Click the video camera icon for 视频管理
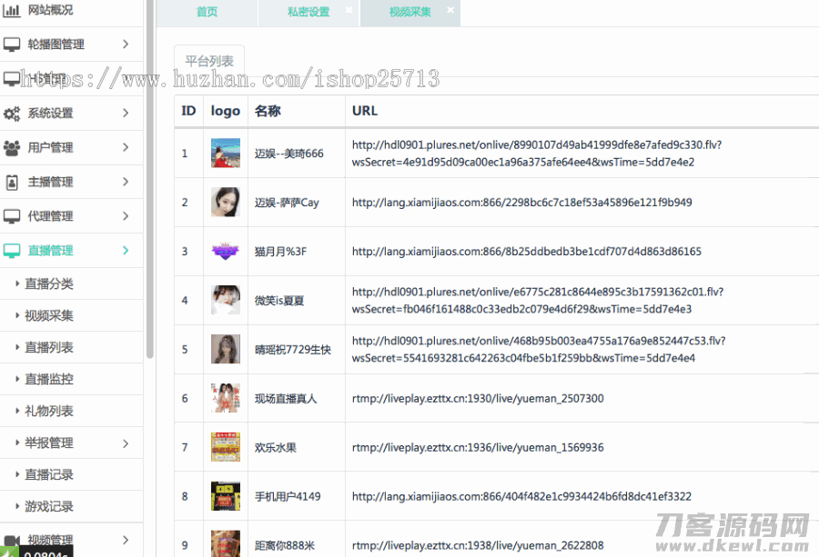Image resolution: width=819 pixels, height=557 pixels. [12, 540]
